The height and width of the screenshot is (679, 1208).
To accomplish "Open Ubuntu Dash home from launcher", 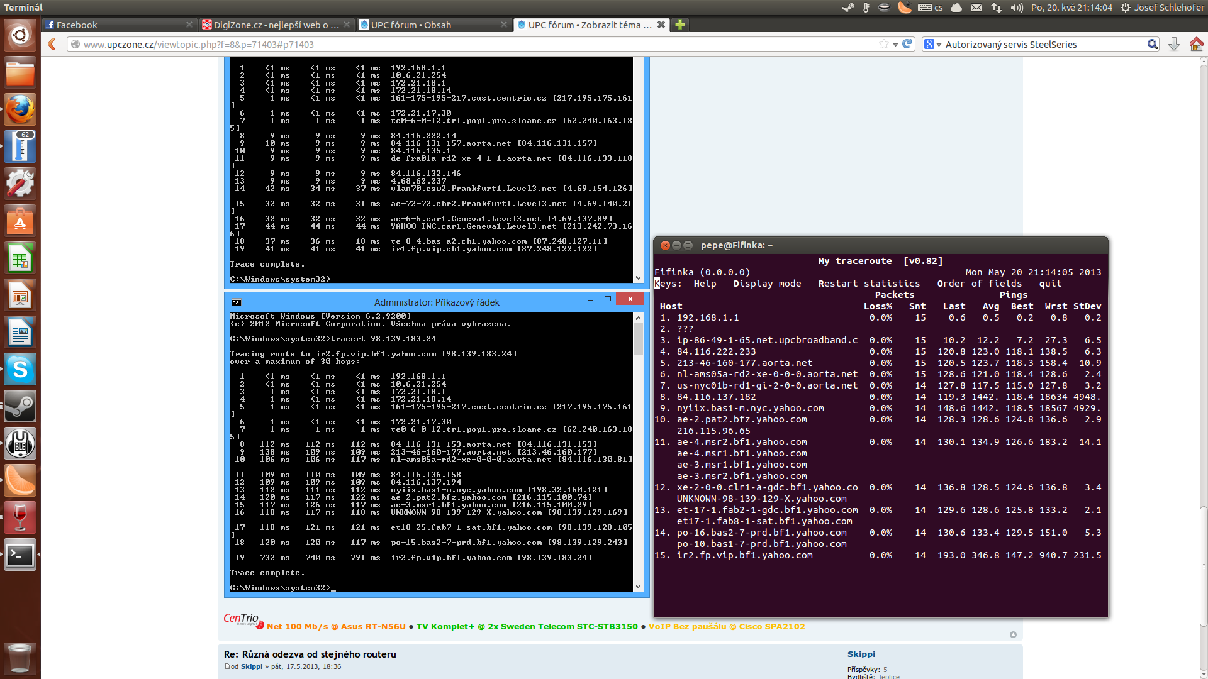I will click(x=20, y=35).
